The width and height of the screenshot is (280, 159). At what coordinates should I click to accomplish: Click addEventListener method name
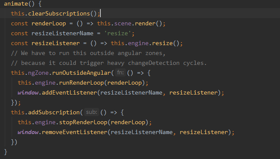69,92
